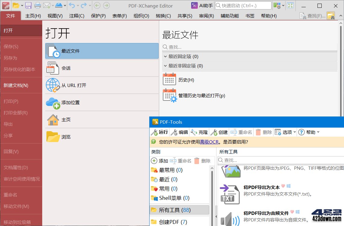
Task: Click 查找 field under 所有工具
Action: click(x=281, y=160)
